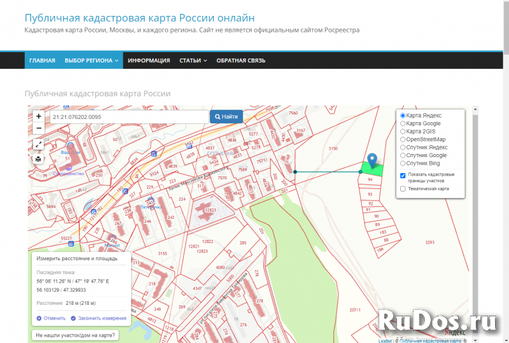Toggle Показать кадастровые границы участков checkbox
Viewport: 509px width, 343px height.
[x=403, y=176]
